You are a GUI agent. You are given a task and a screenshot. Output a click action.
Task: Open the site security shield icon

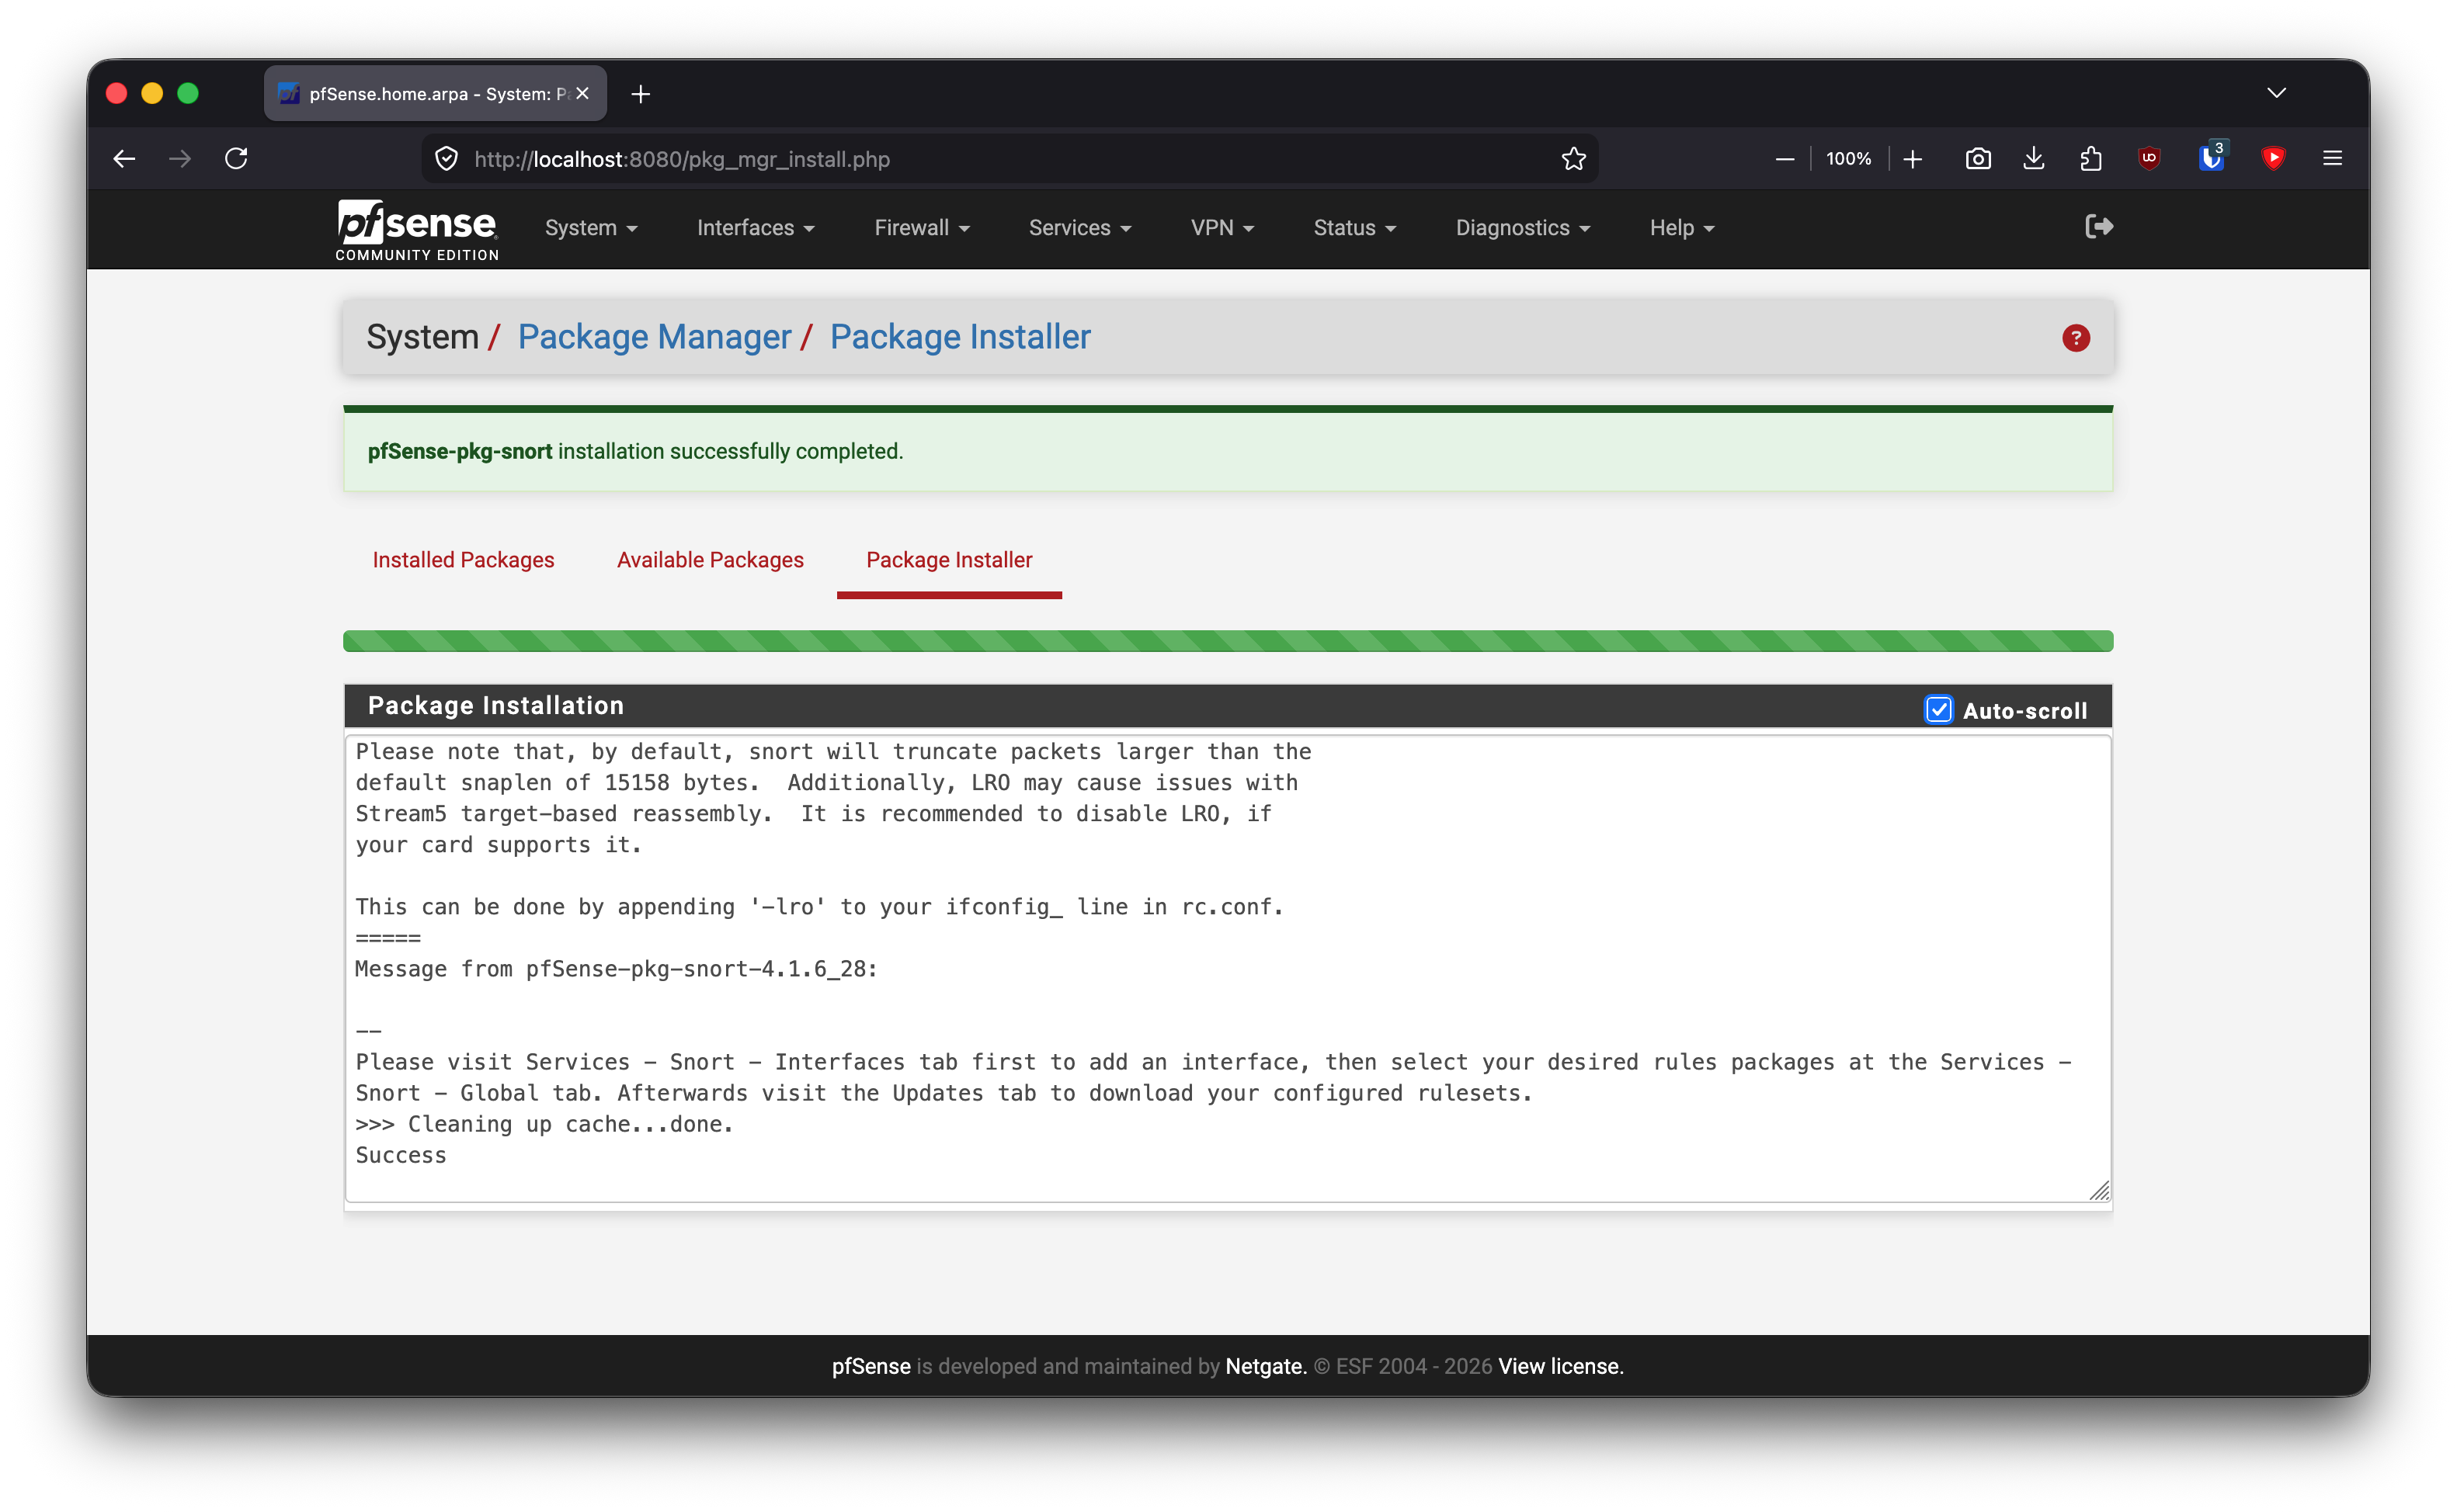(447, 159)
